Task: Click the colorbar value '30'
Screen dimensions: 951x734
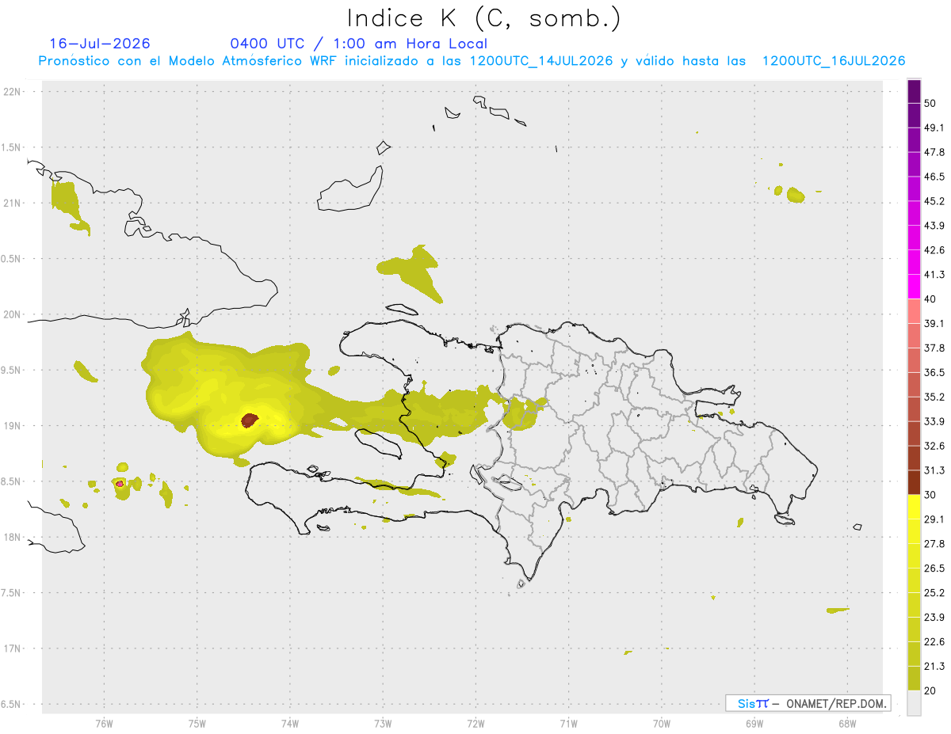Action: 930,495
